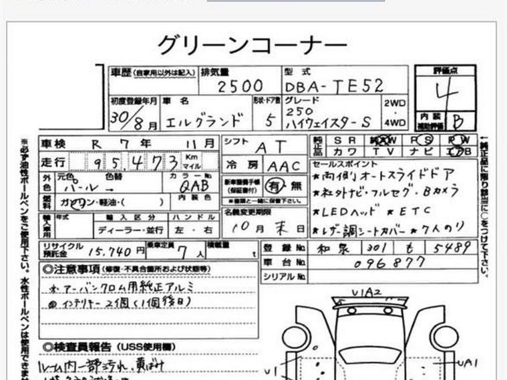The height and width of the screenshot is (380, 507).
Task: Click the 2WD drive option
Action: (395, 104)
